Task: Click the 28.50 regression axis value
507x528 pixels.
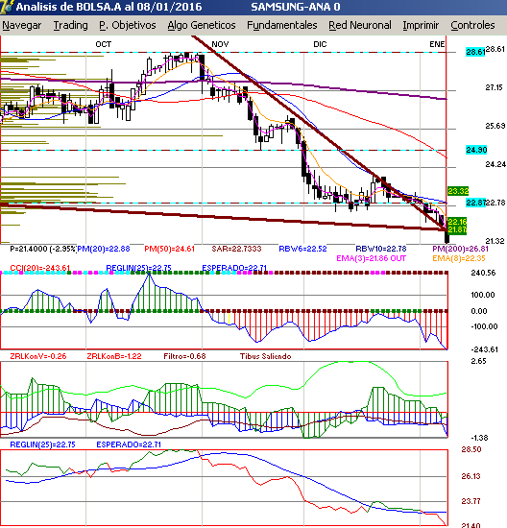Action: [x=471, y=449]
